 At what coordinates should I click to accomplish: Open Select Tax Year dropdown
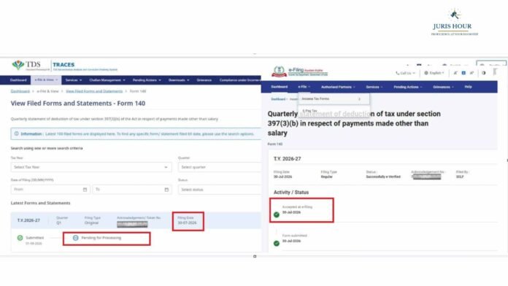[91, 167]
